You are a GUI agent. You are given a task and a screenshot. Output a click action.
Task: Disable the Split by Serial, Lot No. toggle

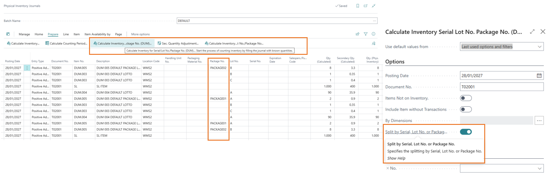click(466, 132)
